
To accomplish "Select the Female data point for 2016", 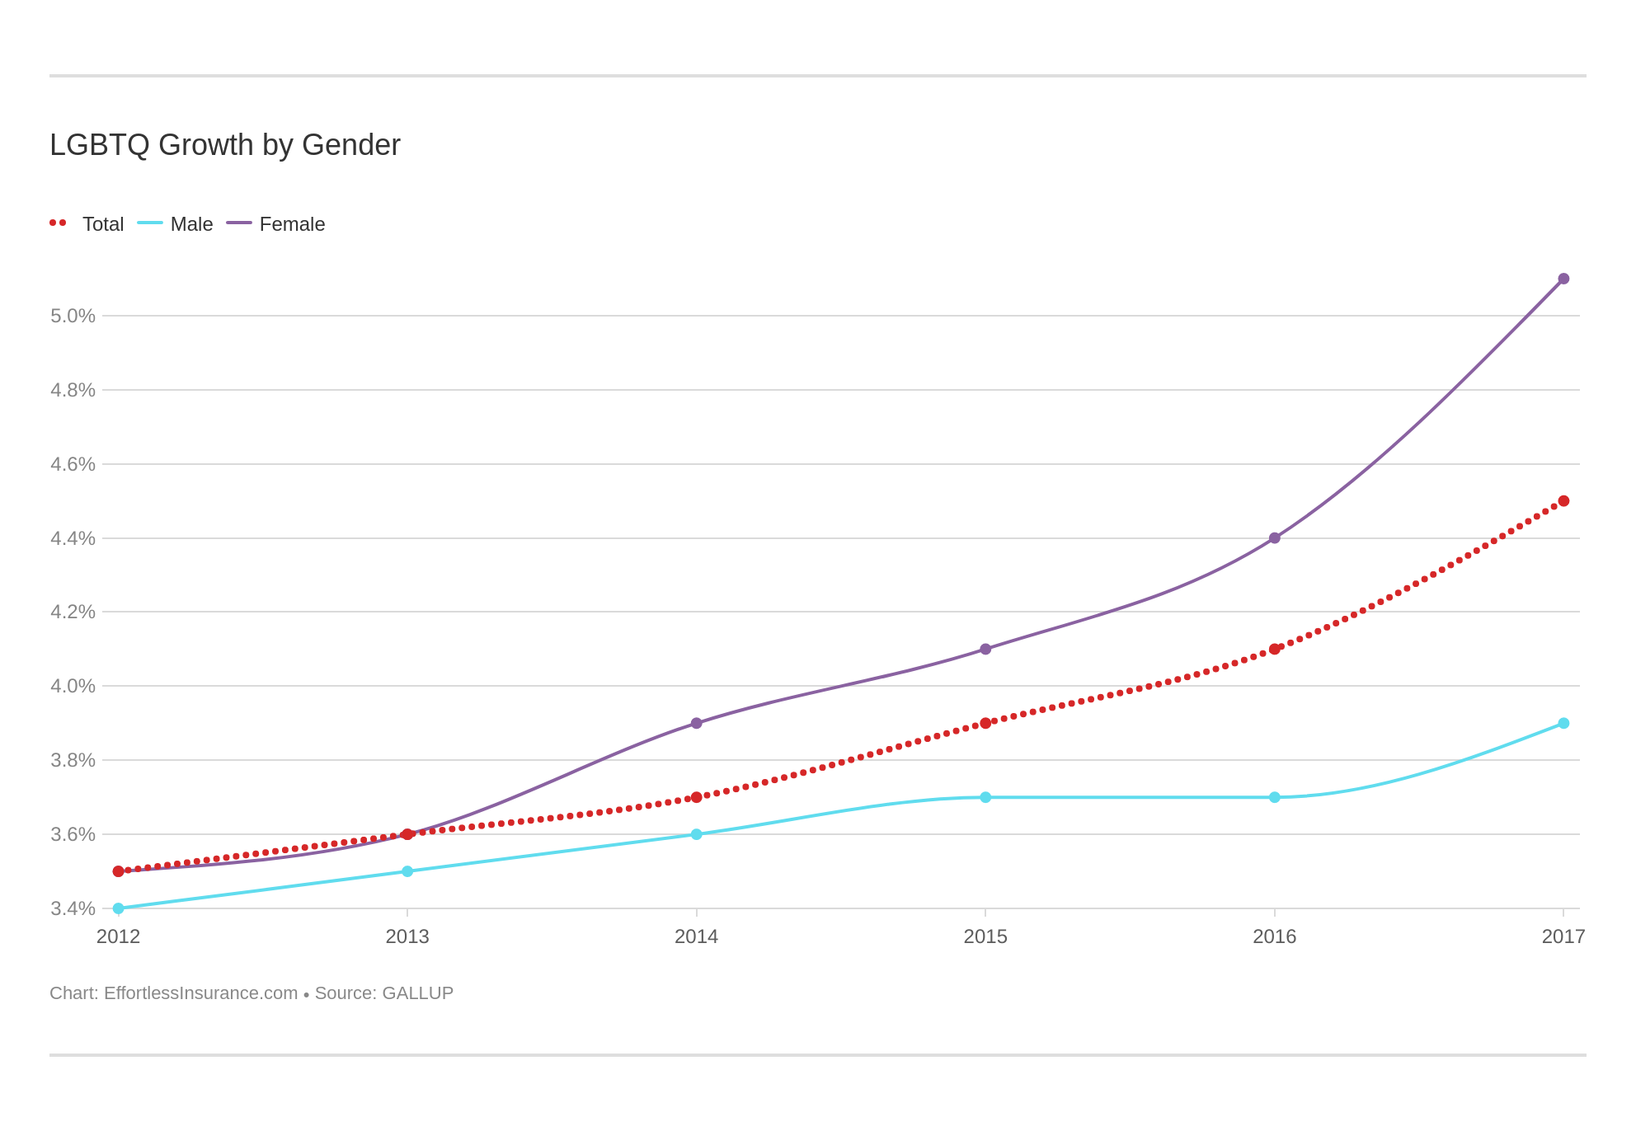I will (x=1275, y=538).
